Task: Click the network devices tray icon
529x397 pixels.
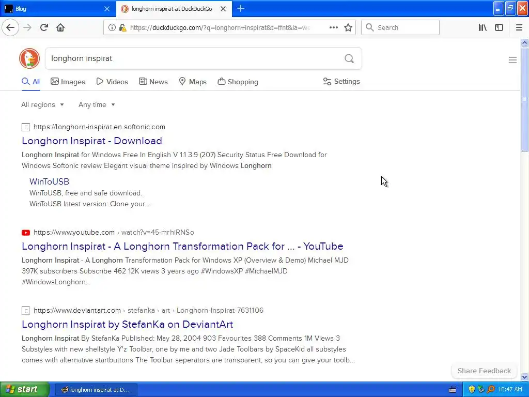Action: pos(481,389)
